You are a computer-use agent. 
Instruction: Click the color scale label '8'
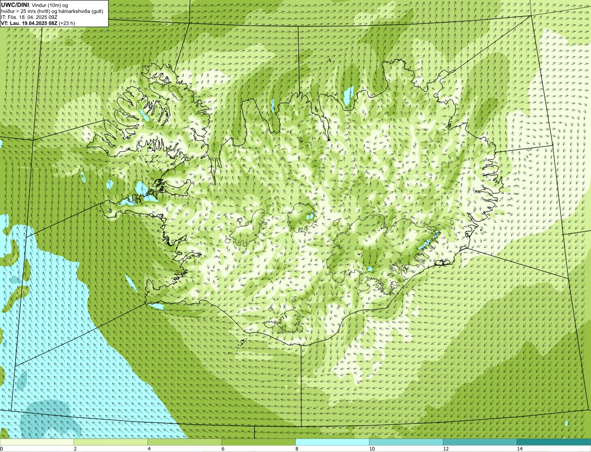pyautogui.click(x=296, y=449)
